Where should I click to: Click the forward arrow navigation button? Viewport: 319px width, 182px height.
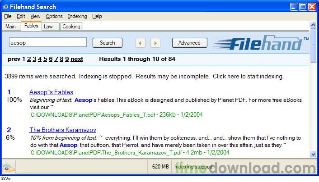coord(155,43)
